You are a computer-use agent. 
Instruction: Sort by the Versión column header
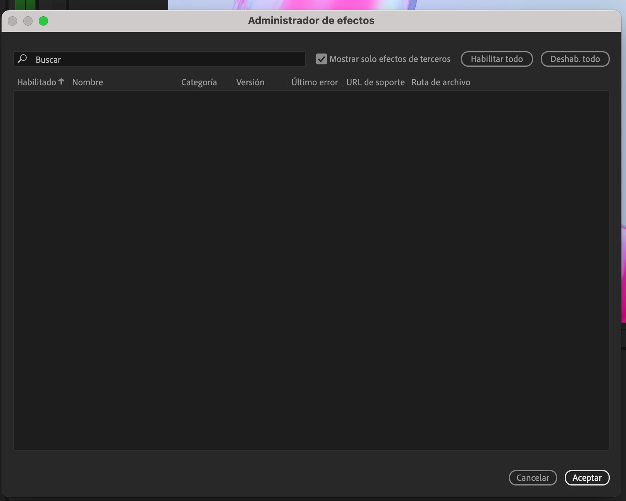pos(250,82)
